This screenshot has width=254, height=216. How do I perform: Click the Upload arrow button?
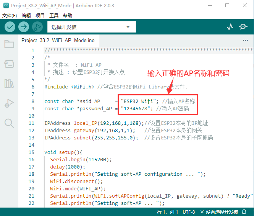click(24, 27)
